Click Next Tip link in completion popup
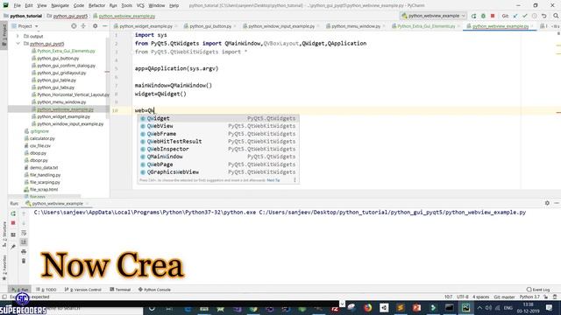 [x=273, y=180]
